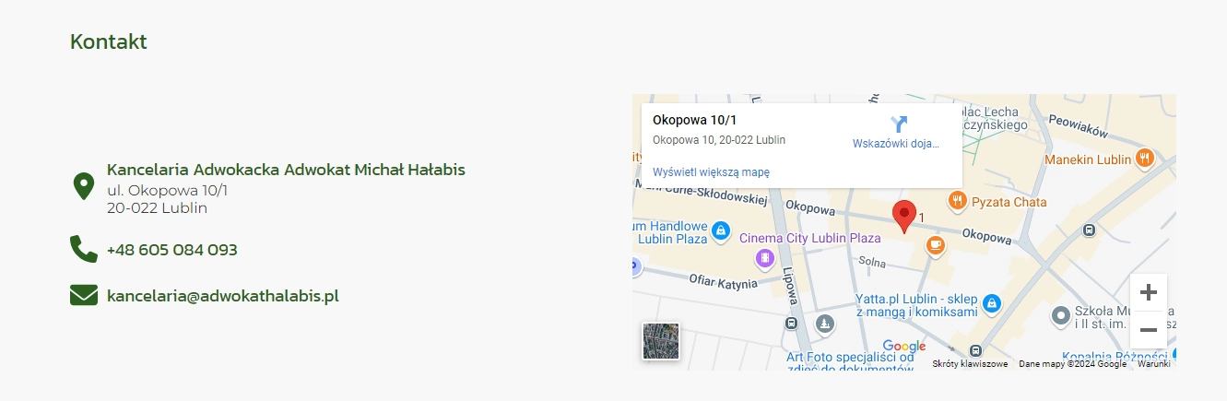Click '20-022 Lublin' postal line

coord(158,208)
